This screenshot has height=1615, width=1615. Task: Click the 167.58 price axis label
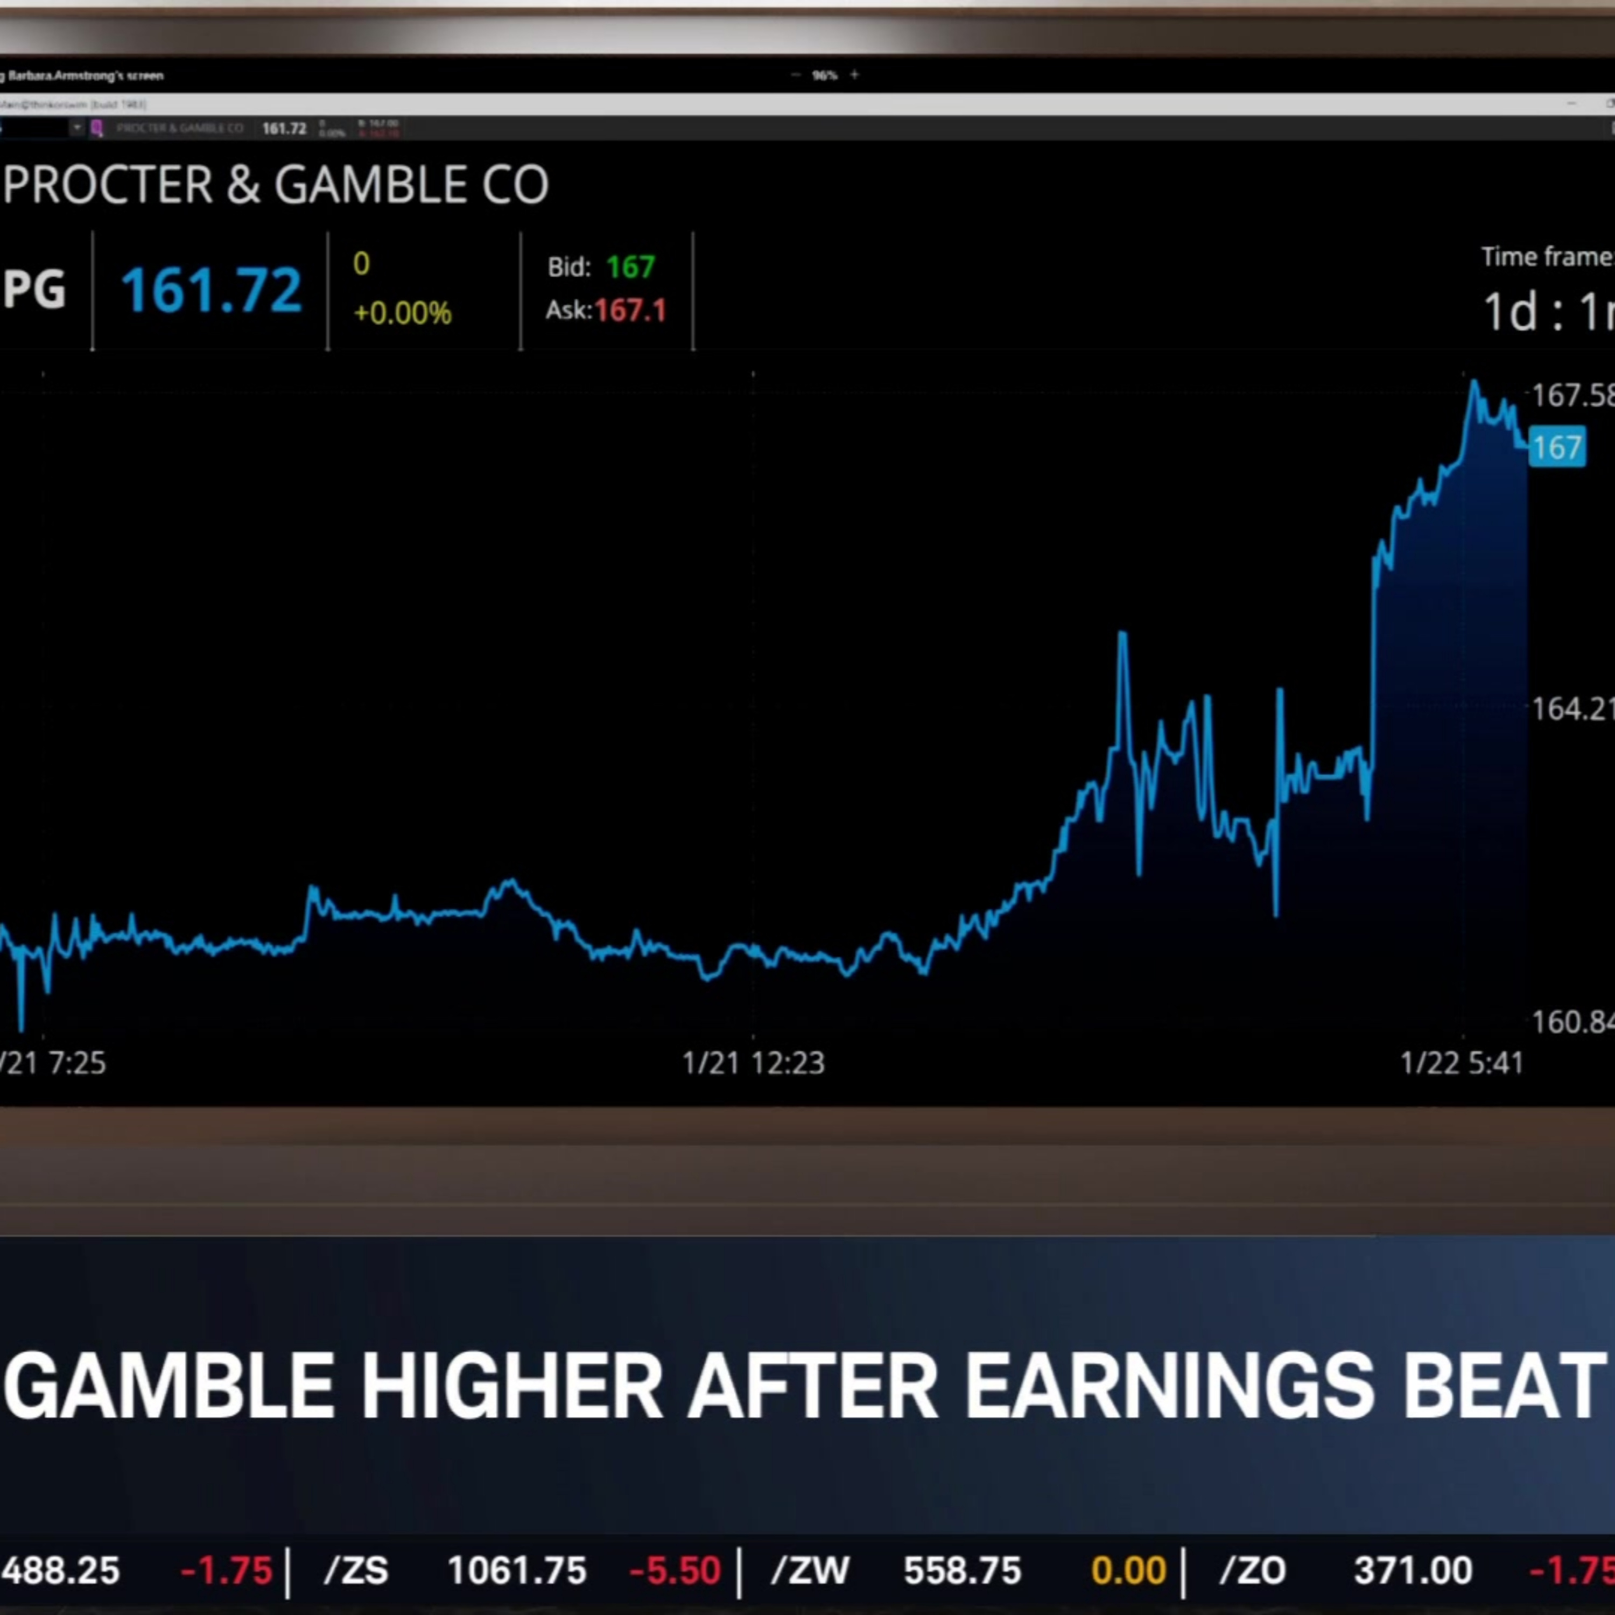point(1572,395)
